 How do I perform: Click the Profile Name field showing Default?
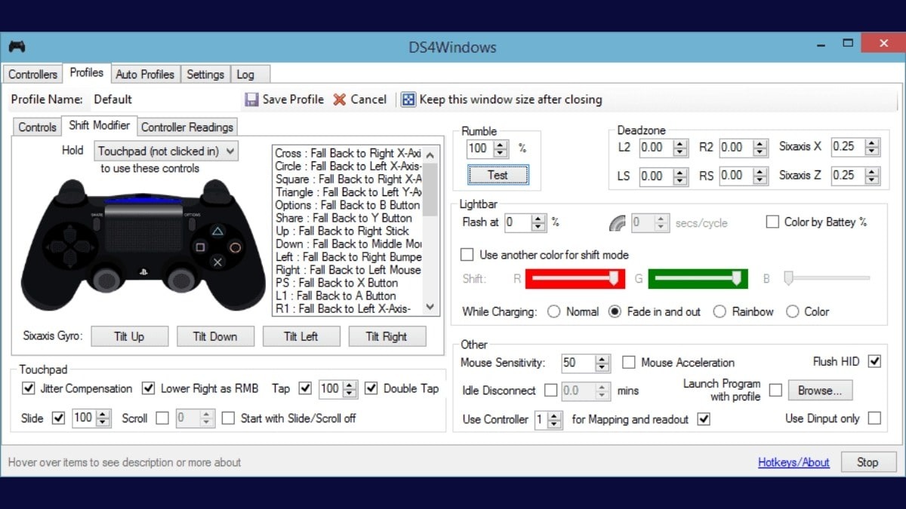tap(165, 100)
